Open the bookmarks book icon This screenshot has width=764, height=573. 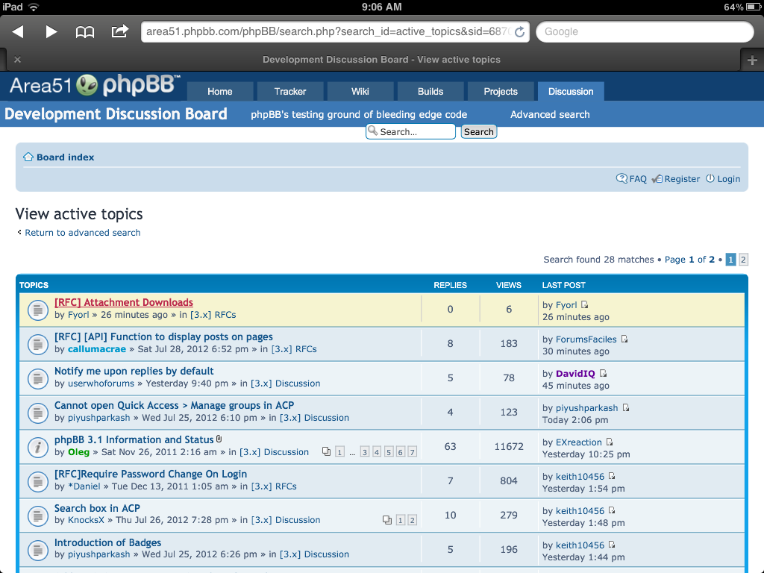point(85,32)
